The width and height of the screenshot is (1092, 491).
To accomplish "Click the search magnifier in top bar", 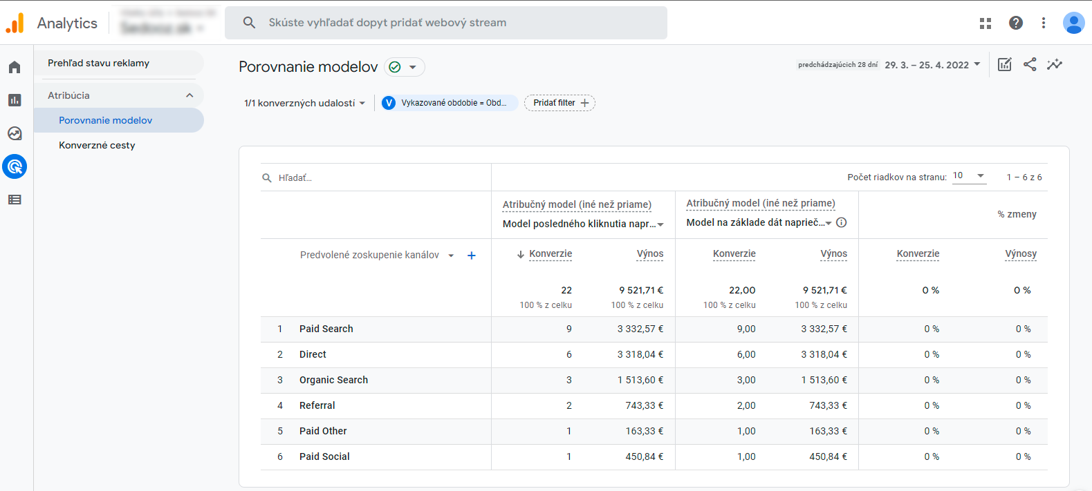I will coord(249,23).
